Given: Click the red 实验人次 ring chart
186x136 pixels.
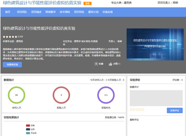Looking at the screenshot, I should (61, 95).
